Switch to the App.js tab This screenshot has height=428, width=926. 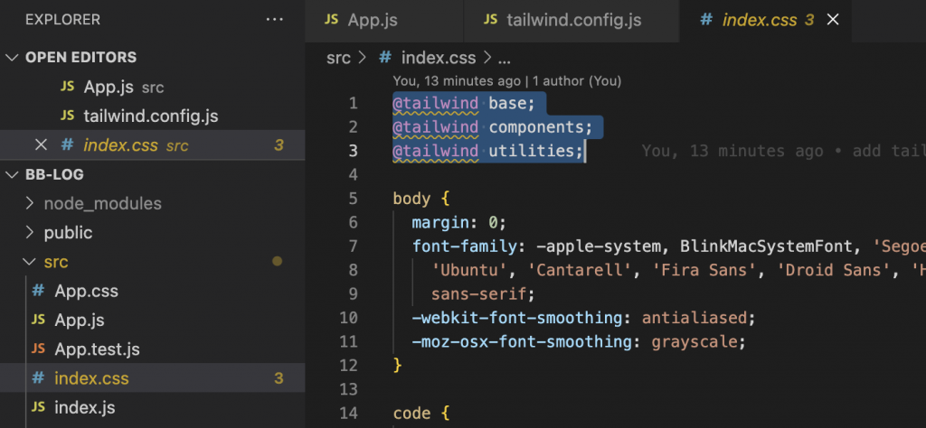[372, 19]
